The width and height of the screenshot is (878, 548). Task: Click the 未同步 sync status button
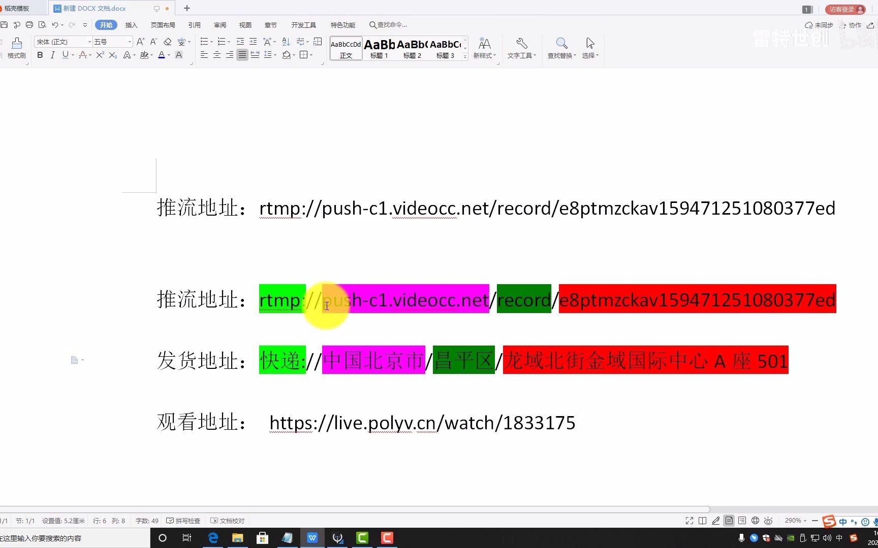(819, 25)
